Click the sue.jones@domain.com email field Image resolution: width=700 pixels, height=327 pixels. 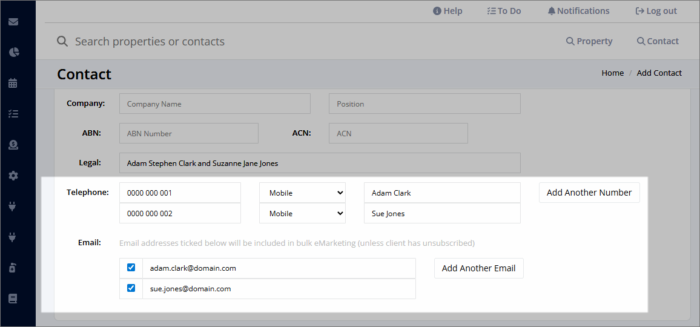(279, 289)
